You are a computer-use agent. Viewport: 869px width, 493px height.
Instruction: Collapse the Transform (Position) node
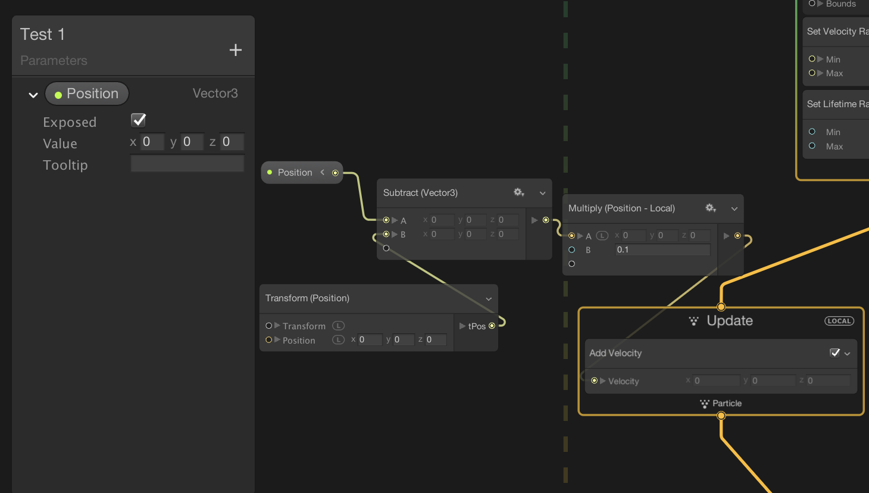coord(489,299)
